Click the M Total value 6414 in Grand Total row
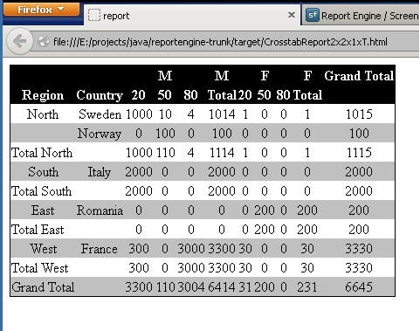This screenshot has width=420, height=331. [x=222, y=287]
